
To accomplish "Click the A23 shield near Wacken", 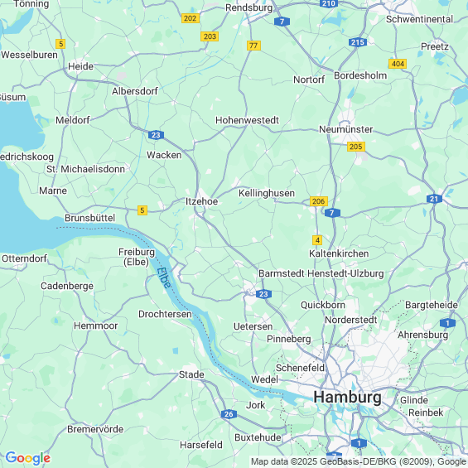I will point(156,135).
